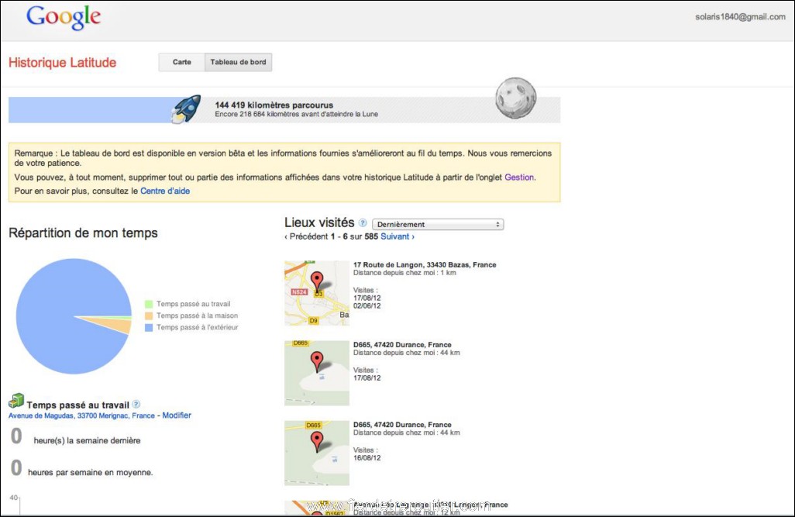Image resolution: width=795 pixels, height=517 pixels.
Task: Click the orange Temps passé à la maison swatch
Action: pos(149,315)
